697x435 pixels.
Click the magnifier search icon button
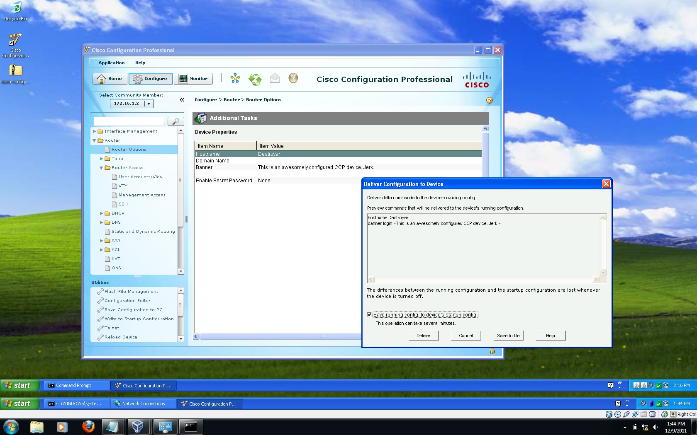pos(175,121)
